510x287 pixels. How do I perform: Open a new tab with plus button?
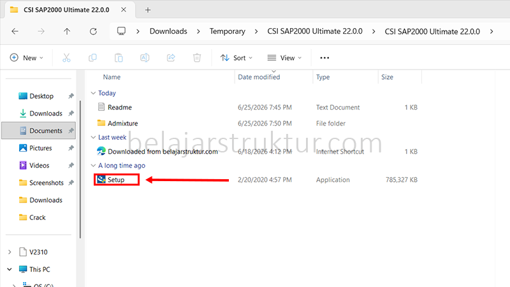click(x=148, y=10)
